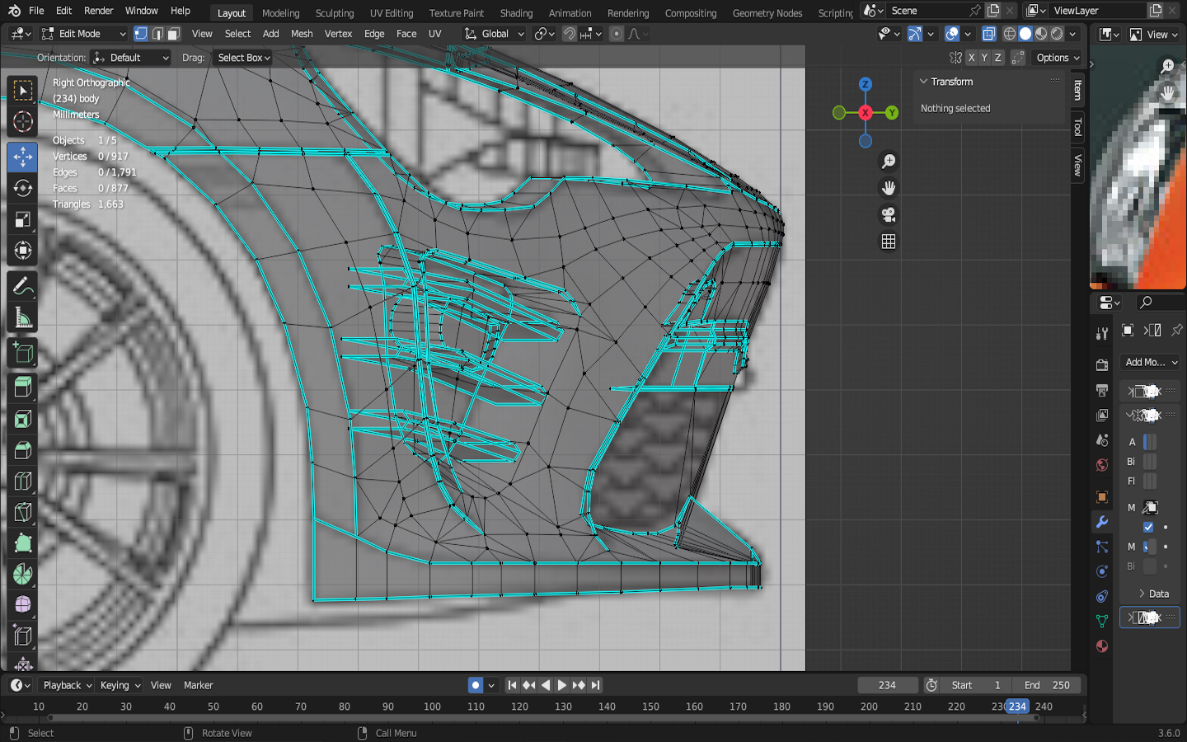Click the End frame 250 slider field

tap(1047, 685)
